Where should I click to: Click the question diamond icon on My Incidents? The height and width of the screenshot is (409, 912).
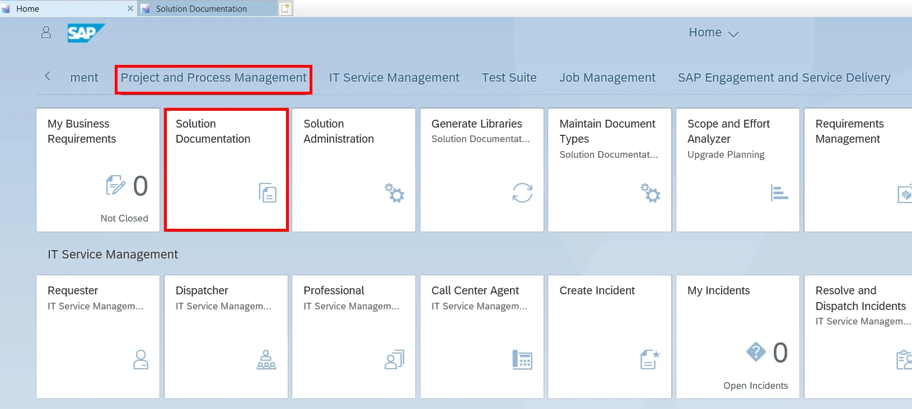coord(756,352)
